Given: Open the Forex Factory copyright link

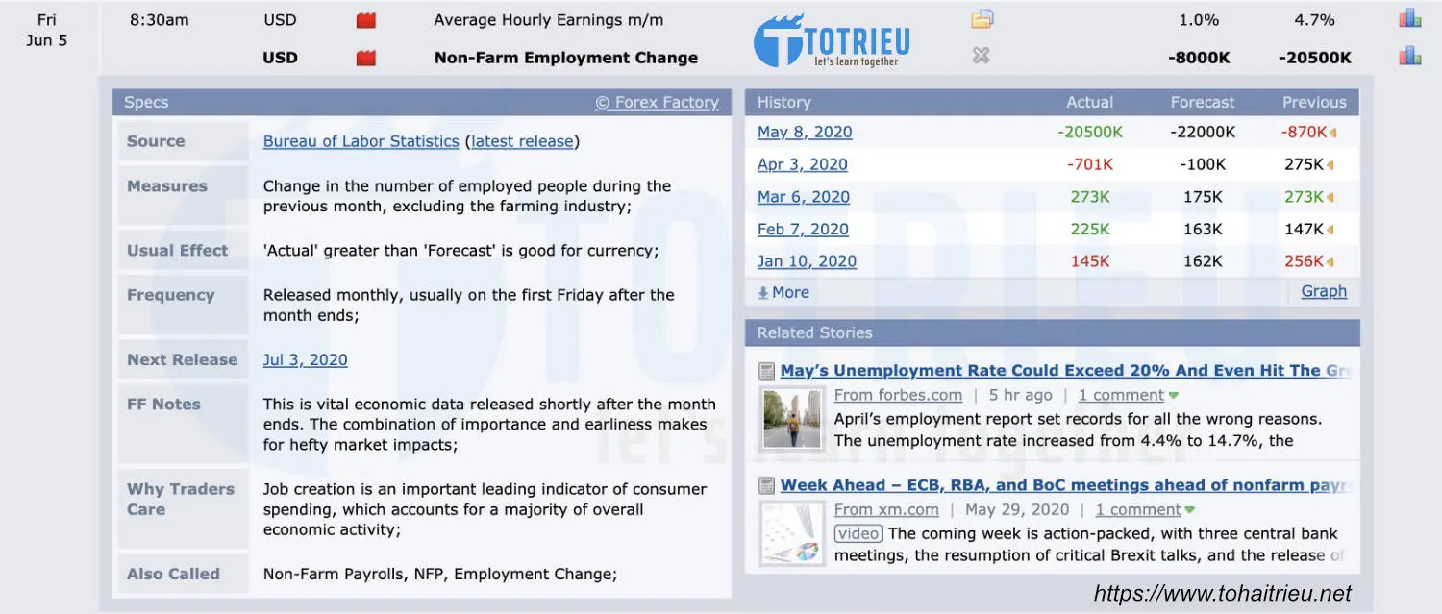Looking at the screenshot, I should (657, 102).
